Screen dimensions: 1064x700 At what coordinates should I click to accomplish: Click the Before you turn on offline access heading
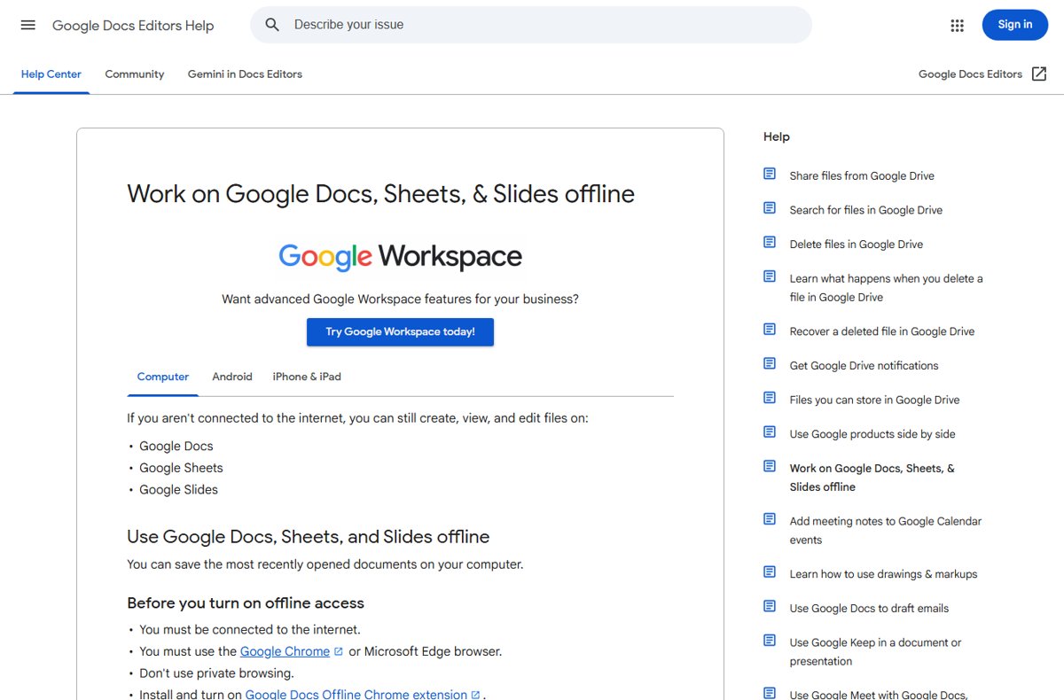[246, 603]
